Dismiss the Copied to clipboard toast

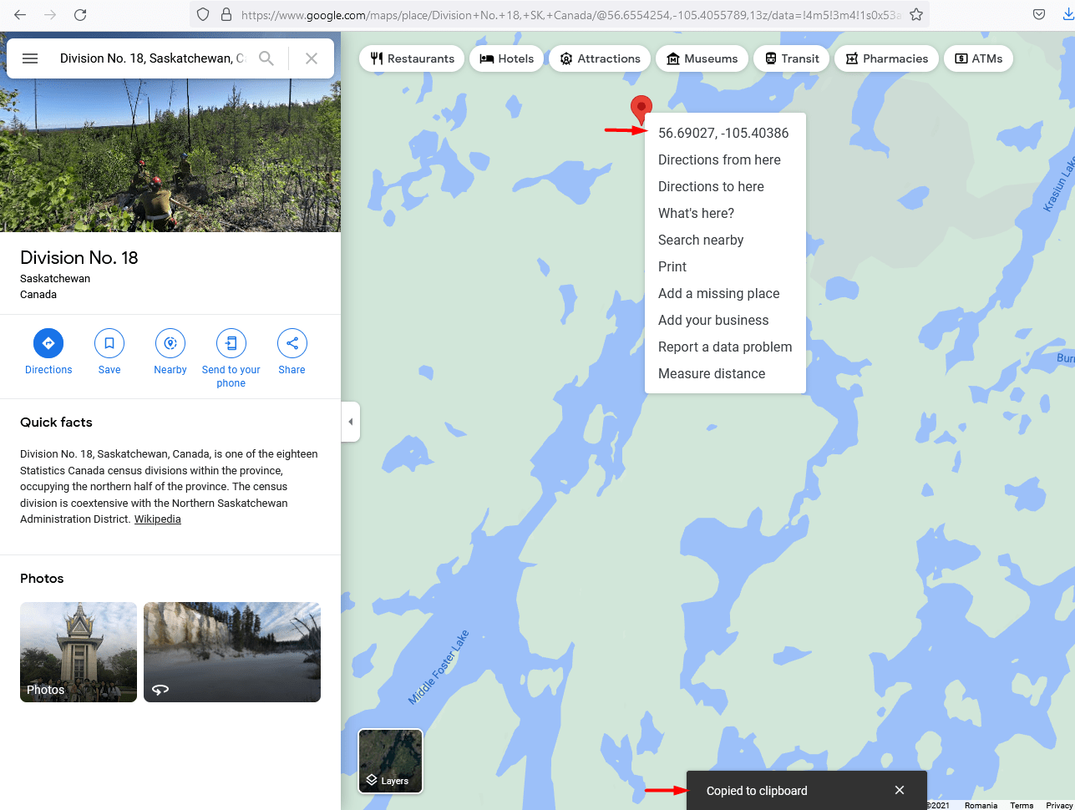point(900,790)
